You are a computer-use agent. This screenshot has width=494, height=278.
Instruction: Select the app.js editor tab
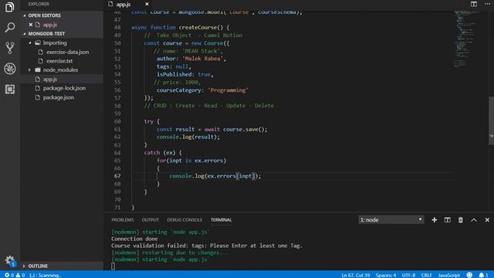click(x=123, y=4)
